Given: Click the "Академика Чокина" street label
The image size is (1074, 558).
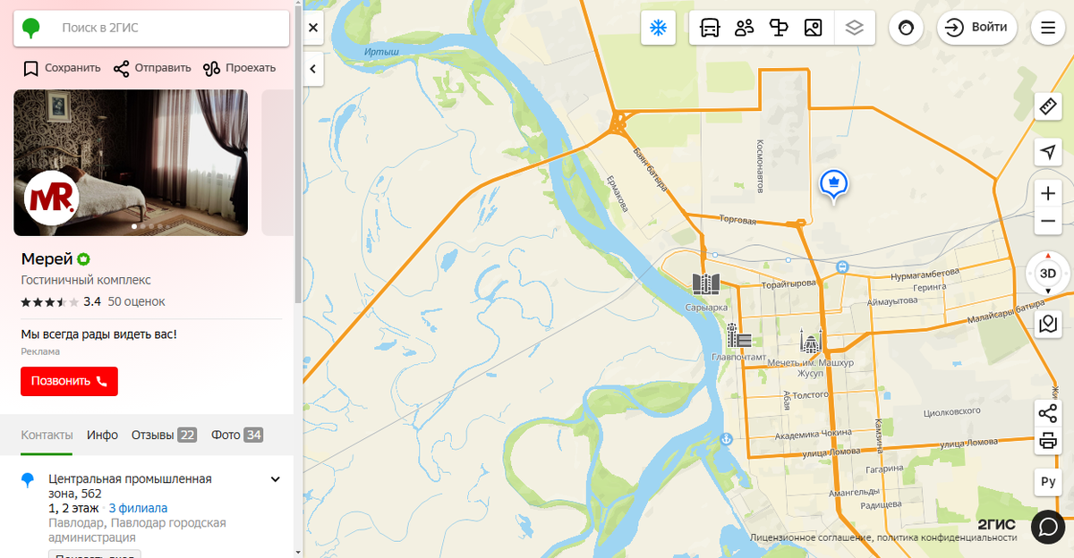Looking at the screenshot, I should coord(814,434).
